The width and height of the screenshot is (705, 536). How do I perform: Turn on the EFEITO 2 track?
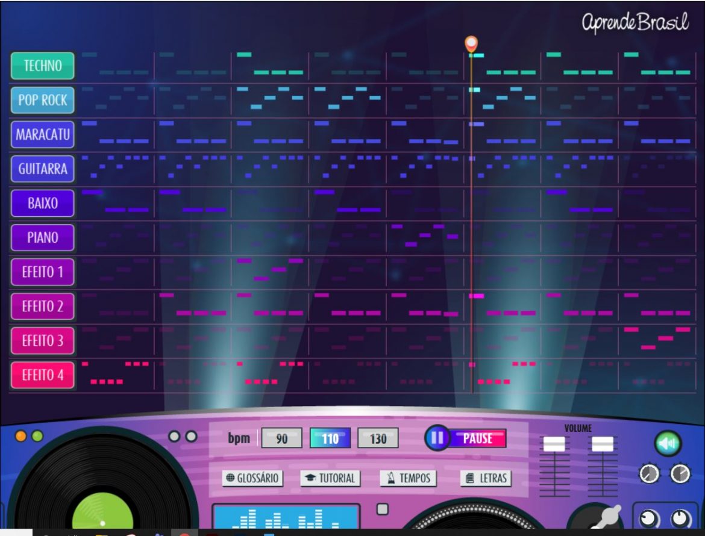click(43, 306)
